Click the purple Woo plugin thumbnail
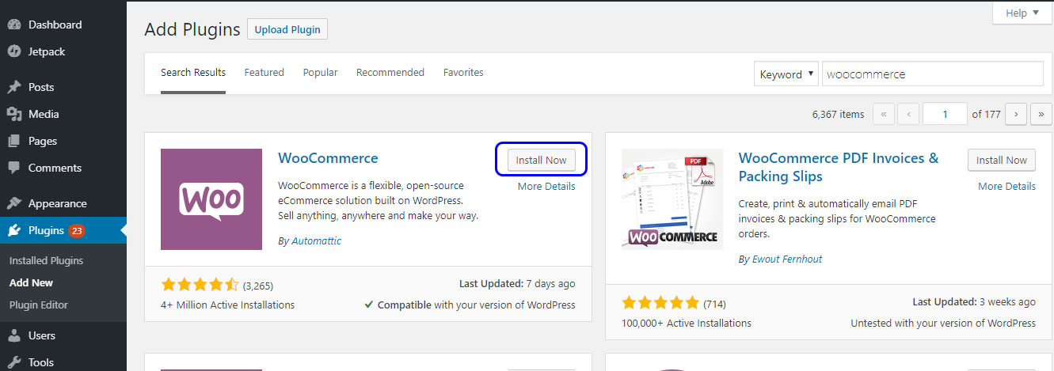The image size is (1054, 371). coord(211,199)
